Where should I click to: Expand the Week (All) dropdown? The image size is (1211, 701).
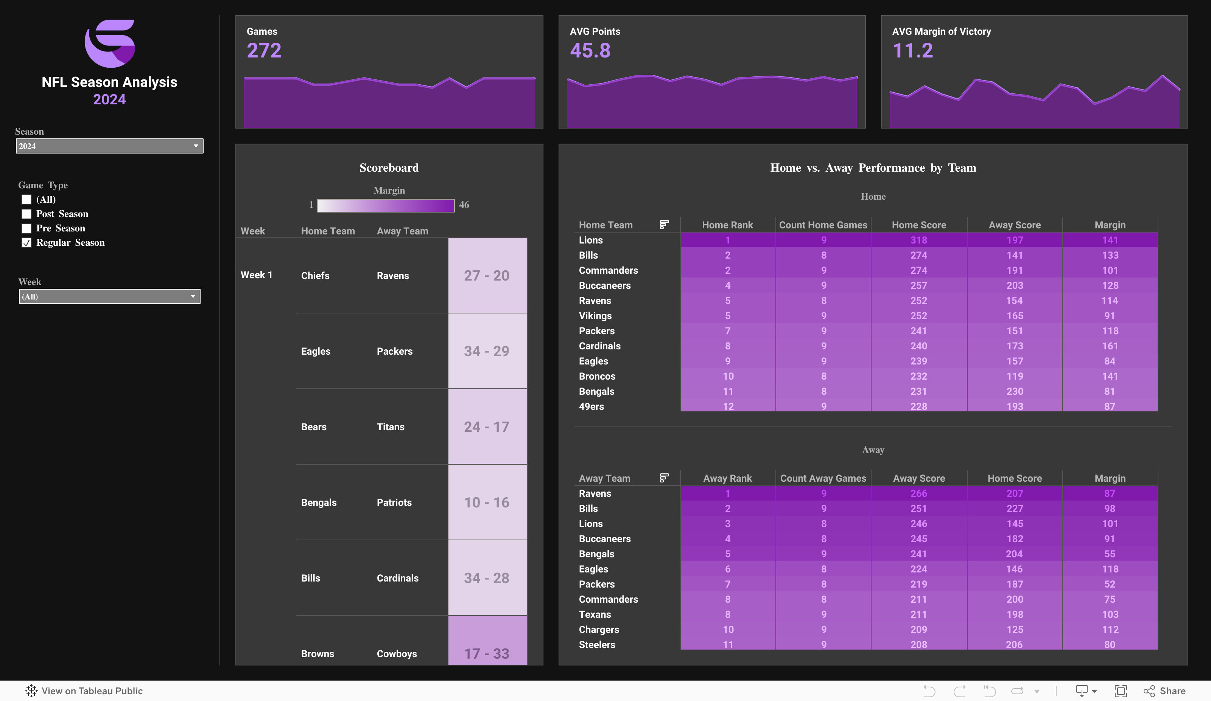point(110,296)
